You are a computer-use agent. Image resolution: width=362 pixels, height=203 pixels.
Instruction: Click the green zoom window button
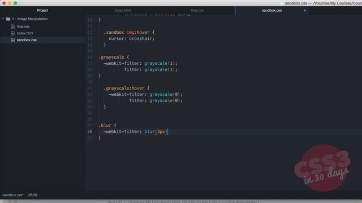tap(15, 3)
